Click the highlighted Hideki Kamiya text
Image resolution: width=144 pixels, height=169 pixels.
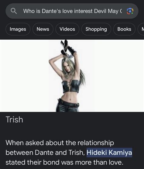point(109,153)
